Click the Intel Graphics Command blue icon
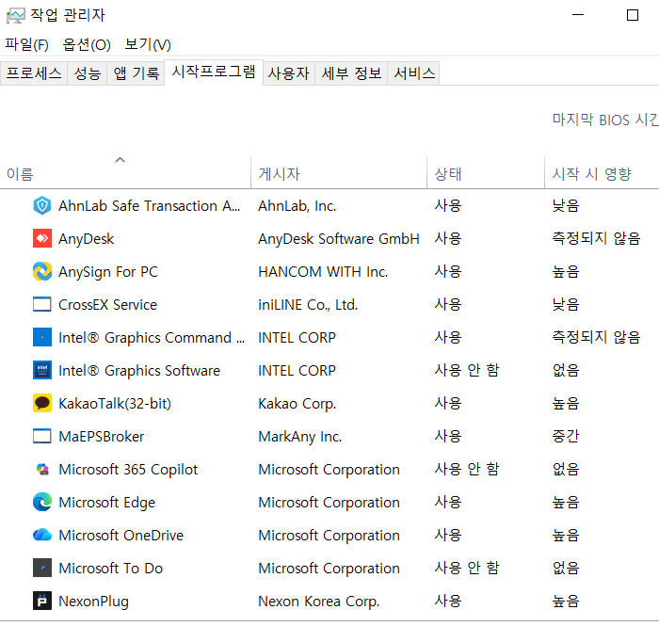659x626 pixels. (42, 337)
